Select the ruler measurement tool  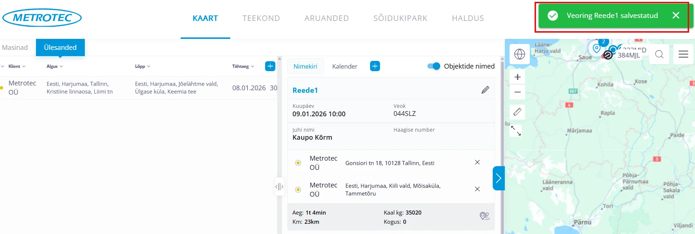(517, 112)
